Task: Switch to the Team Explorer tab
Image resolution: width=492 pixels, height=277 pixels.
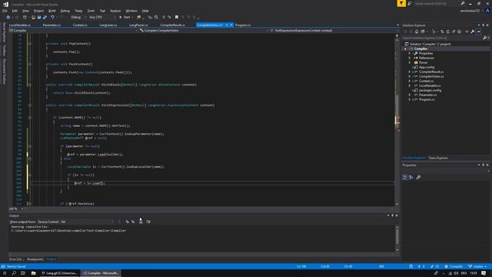Action: tap(438, 158)
